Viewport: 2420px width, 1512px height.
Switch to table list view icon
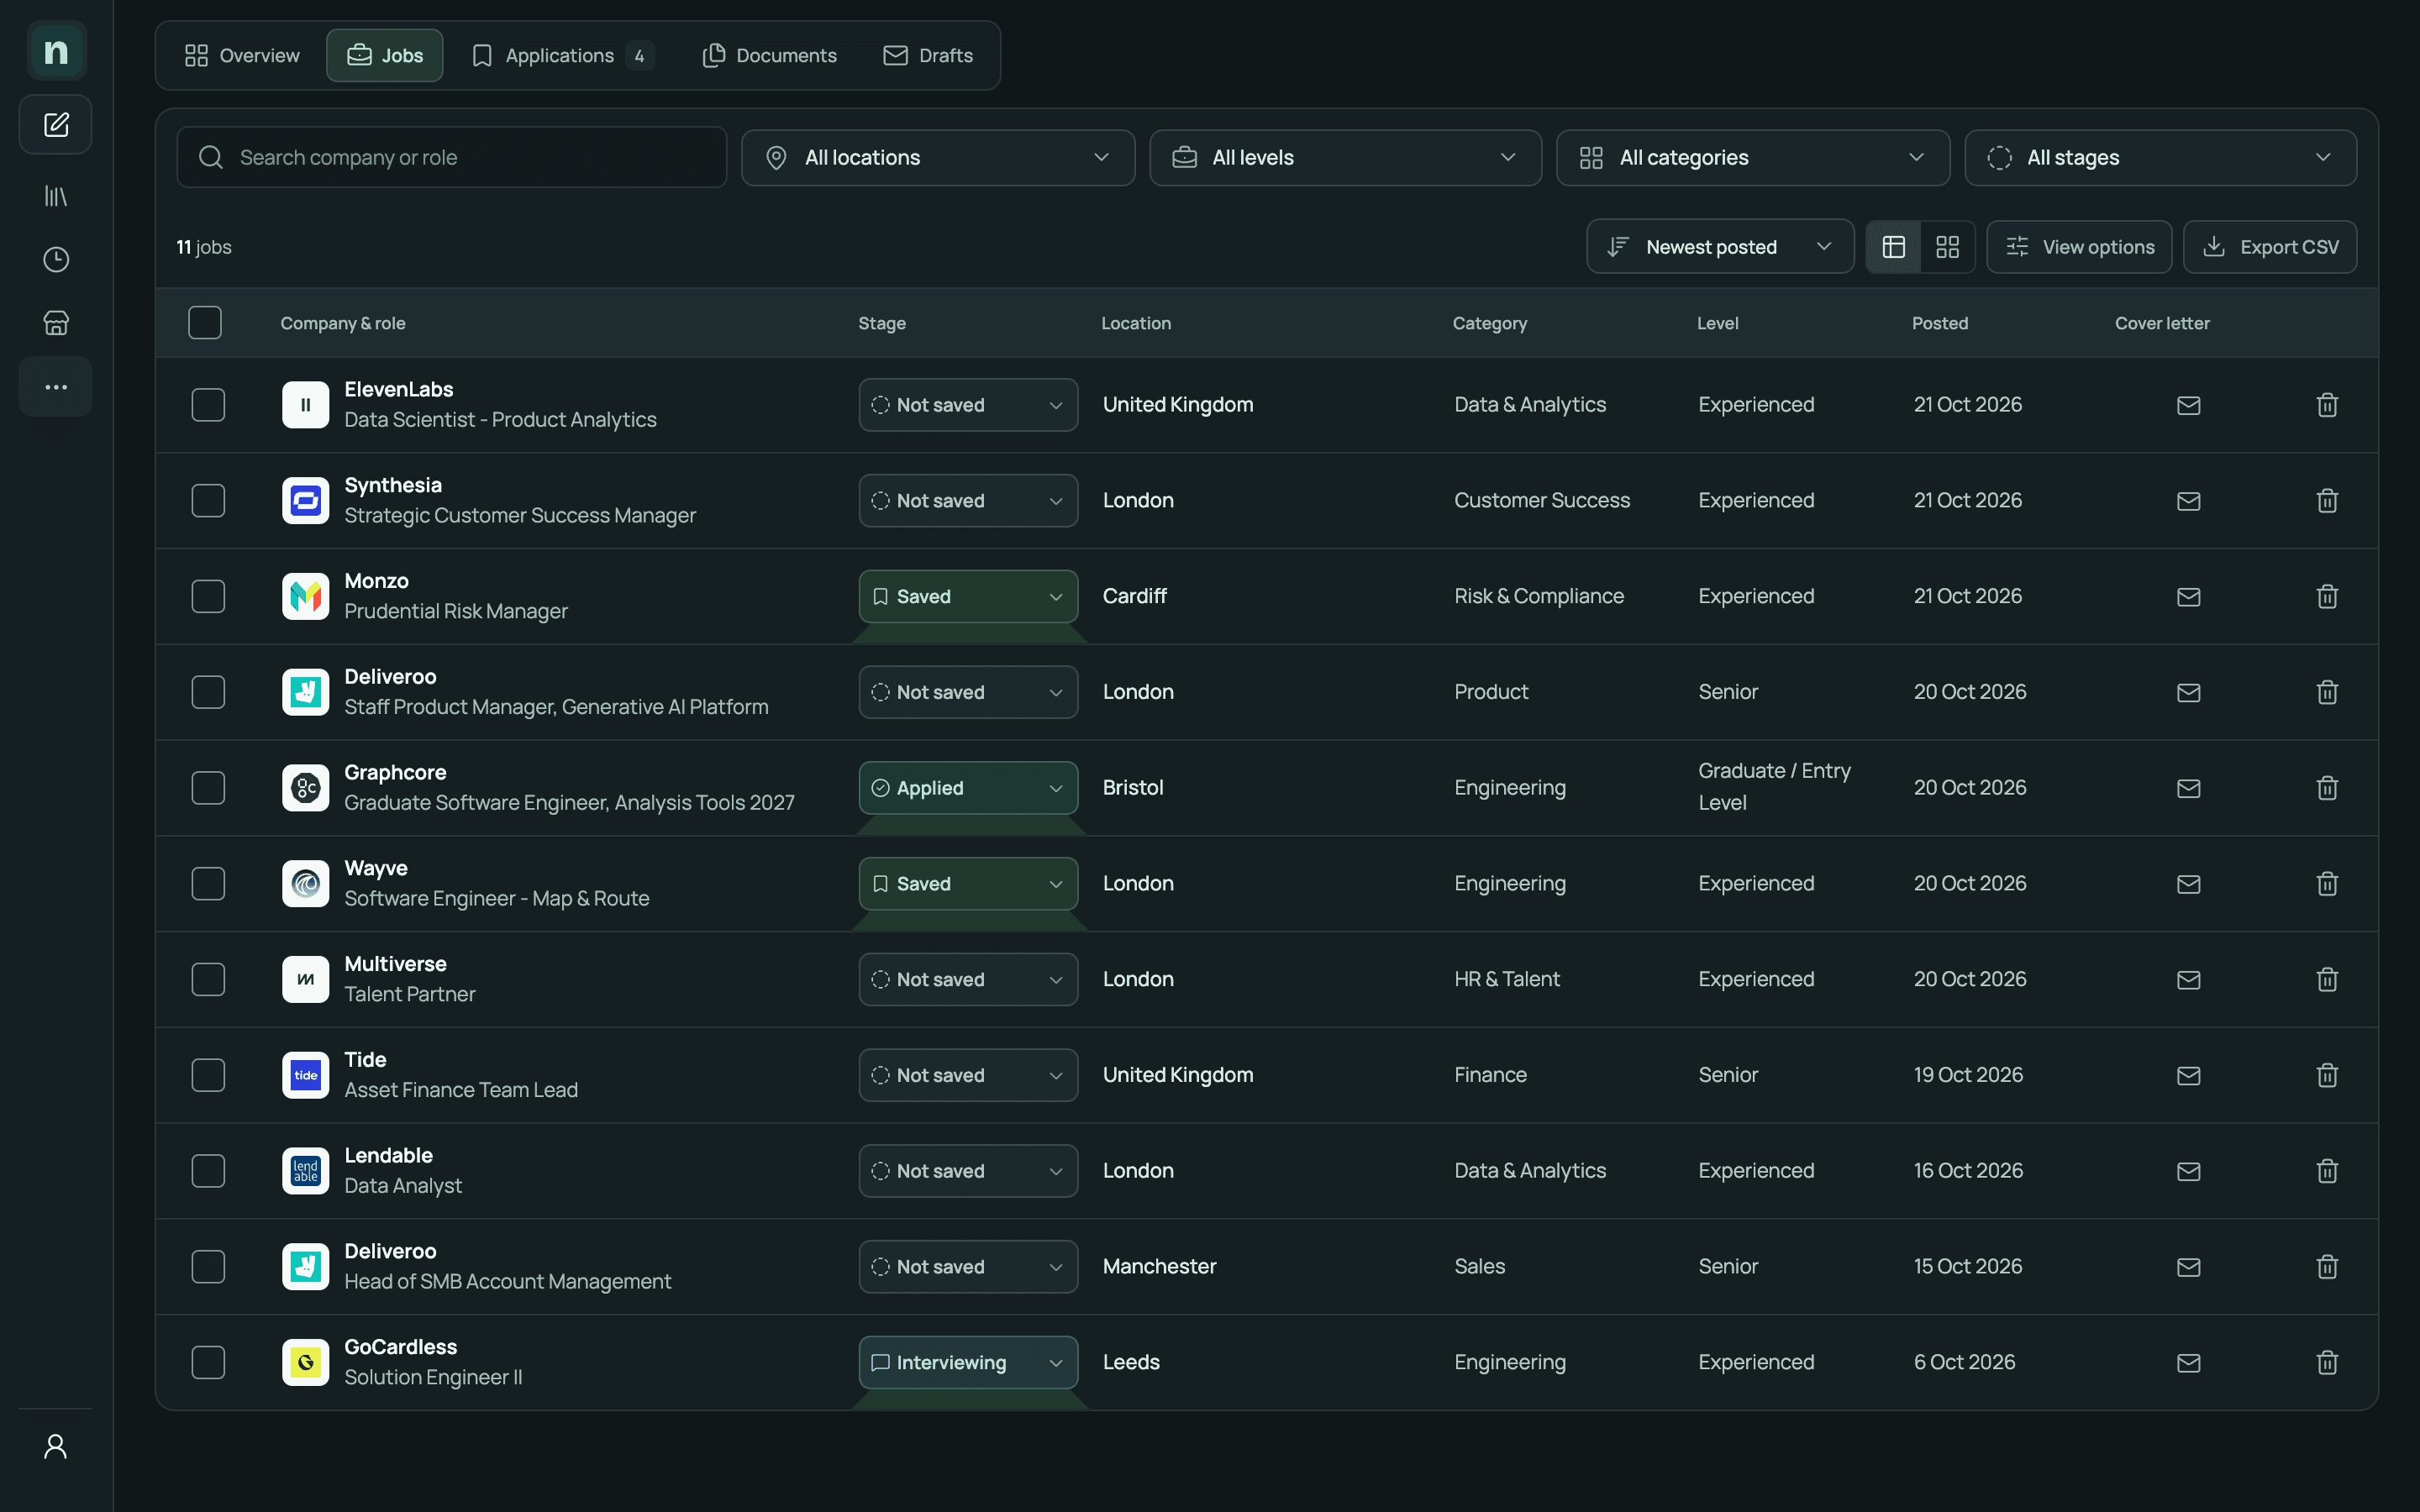(1893, 247)
